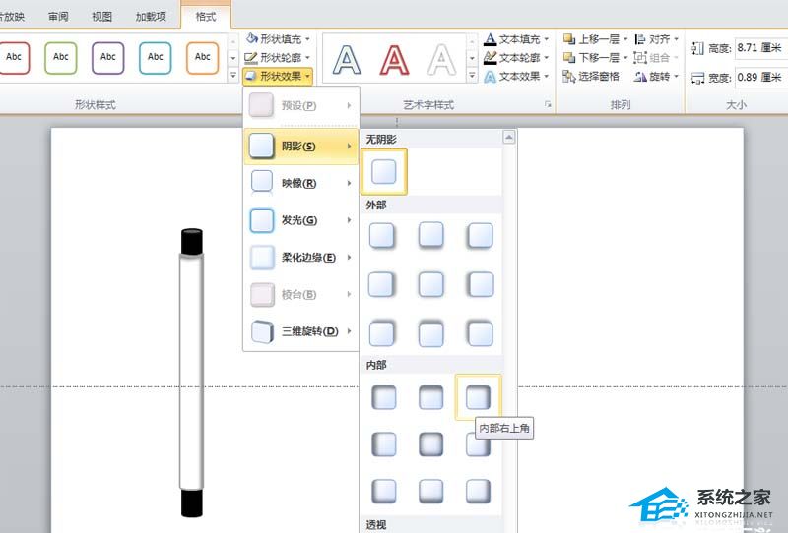Image resolution: width=788 pixels, height=533 pixels.
Task: Select the last outer shadow in 外部 second row
Action: (x=480, y=284)
